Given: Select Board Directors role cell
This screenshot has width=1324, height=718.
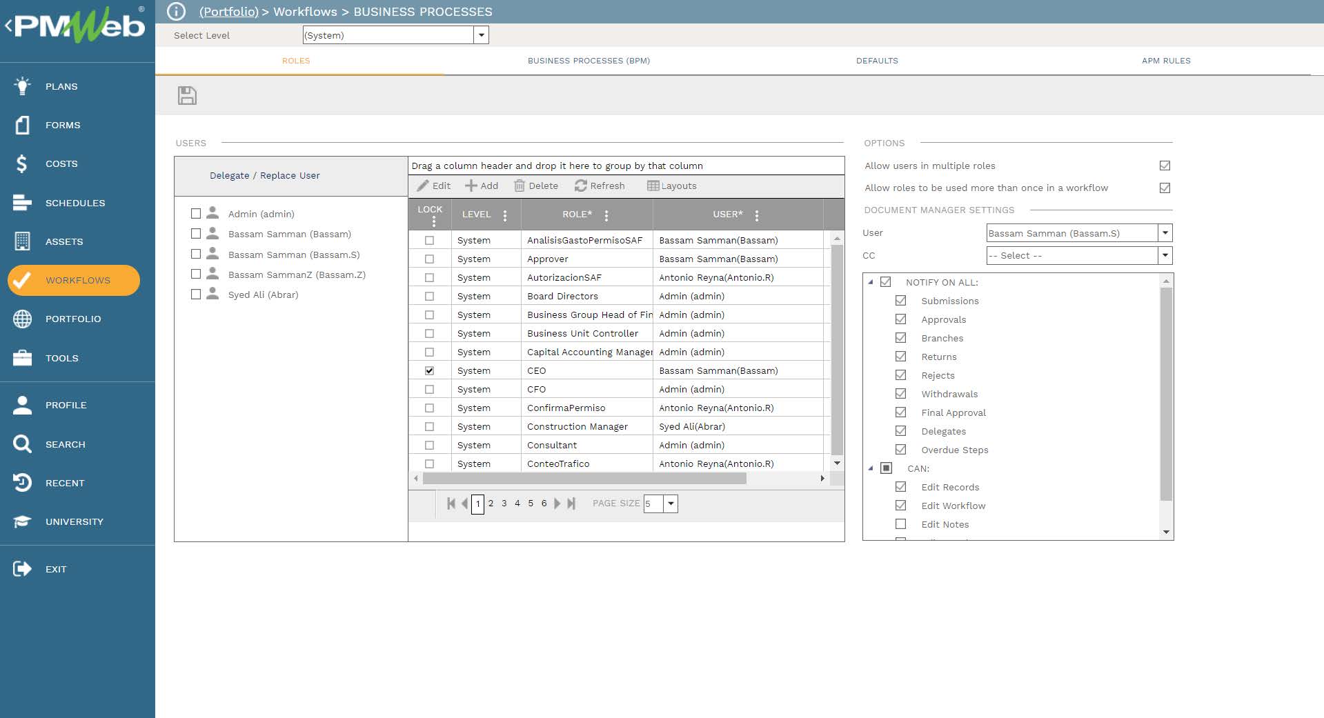Looking at the screenshot, I should pos(586,296).
